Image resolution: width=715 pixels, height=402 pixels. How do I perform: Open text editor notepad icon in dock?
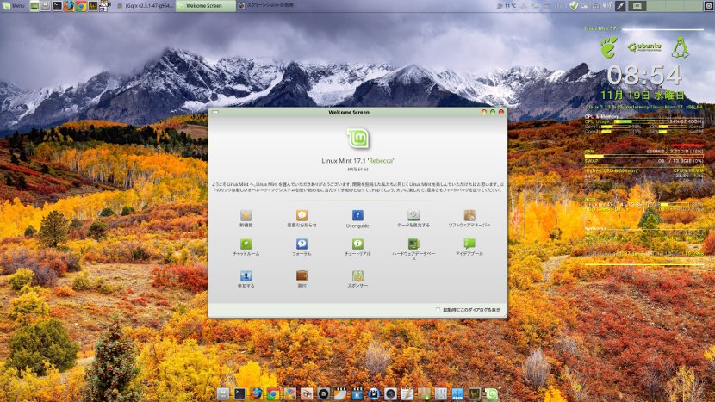pos(407,393)
